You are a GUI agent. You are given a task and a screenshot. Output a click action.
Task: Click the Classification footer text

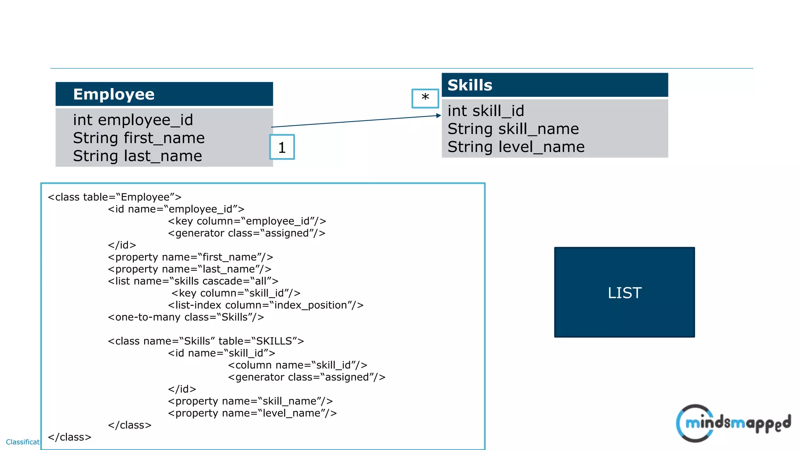[23, 442]
